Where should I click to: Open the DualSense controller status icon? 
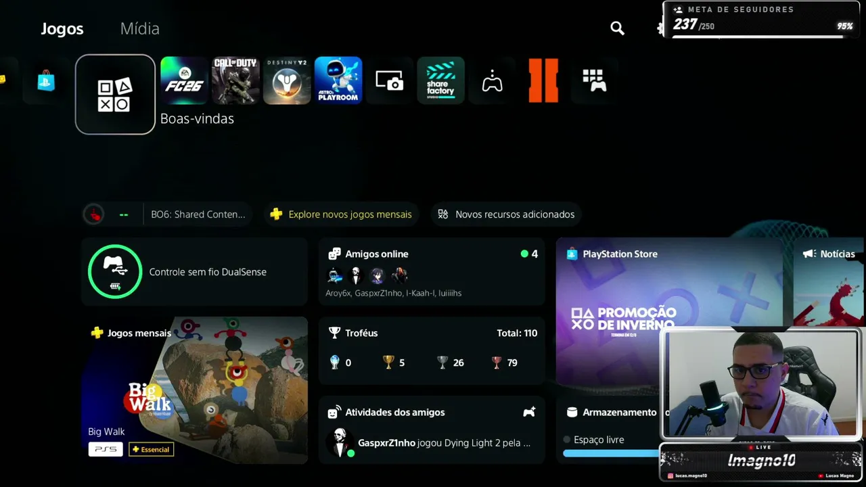tap(115, 271)
